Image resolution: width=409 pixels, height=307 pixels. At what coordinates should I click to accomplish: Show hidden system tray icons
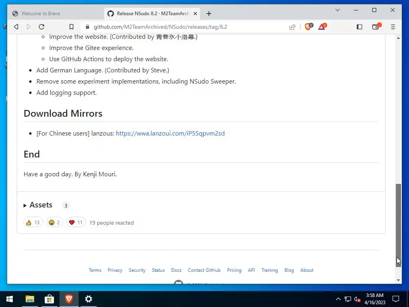click(338, 299)
